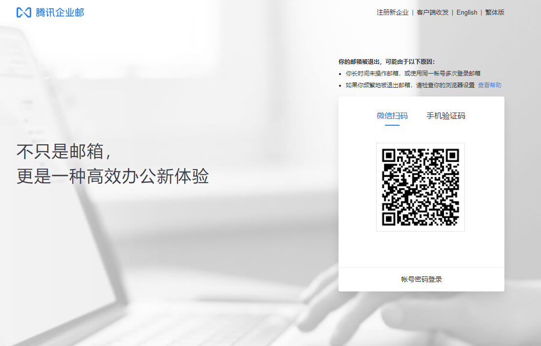Open the 客户端收发 link

pos(432,13)
